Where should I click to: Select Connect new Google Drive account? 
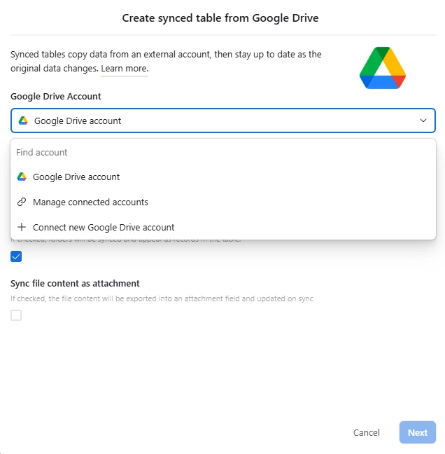coord(223,227)
